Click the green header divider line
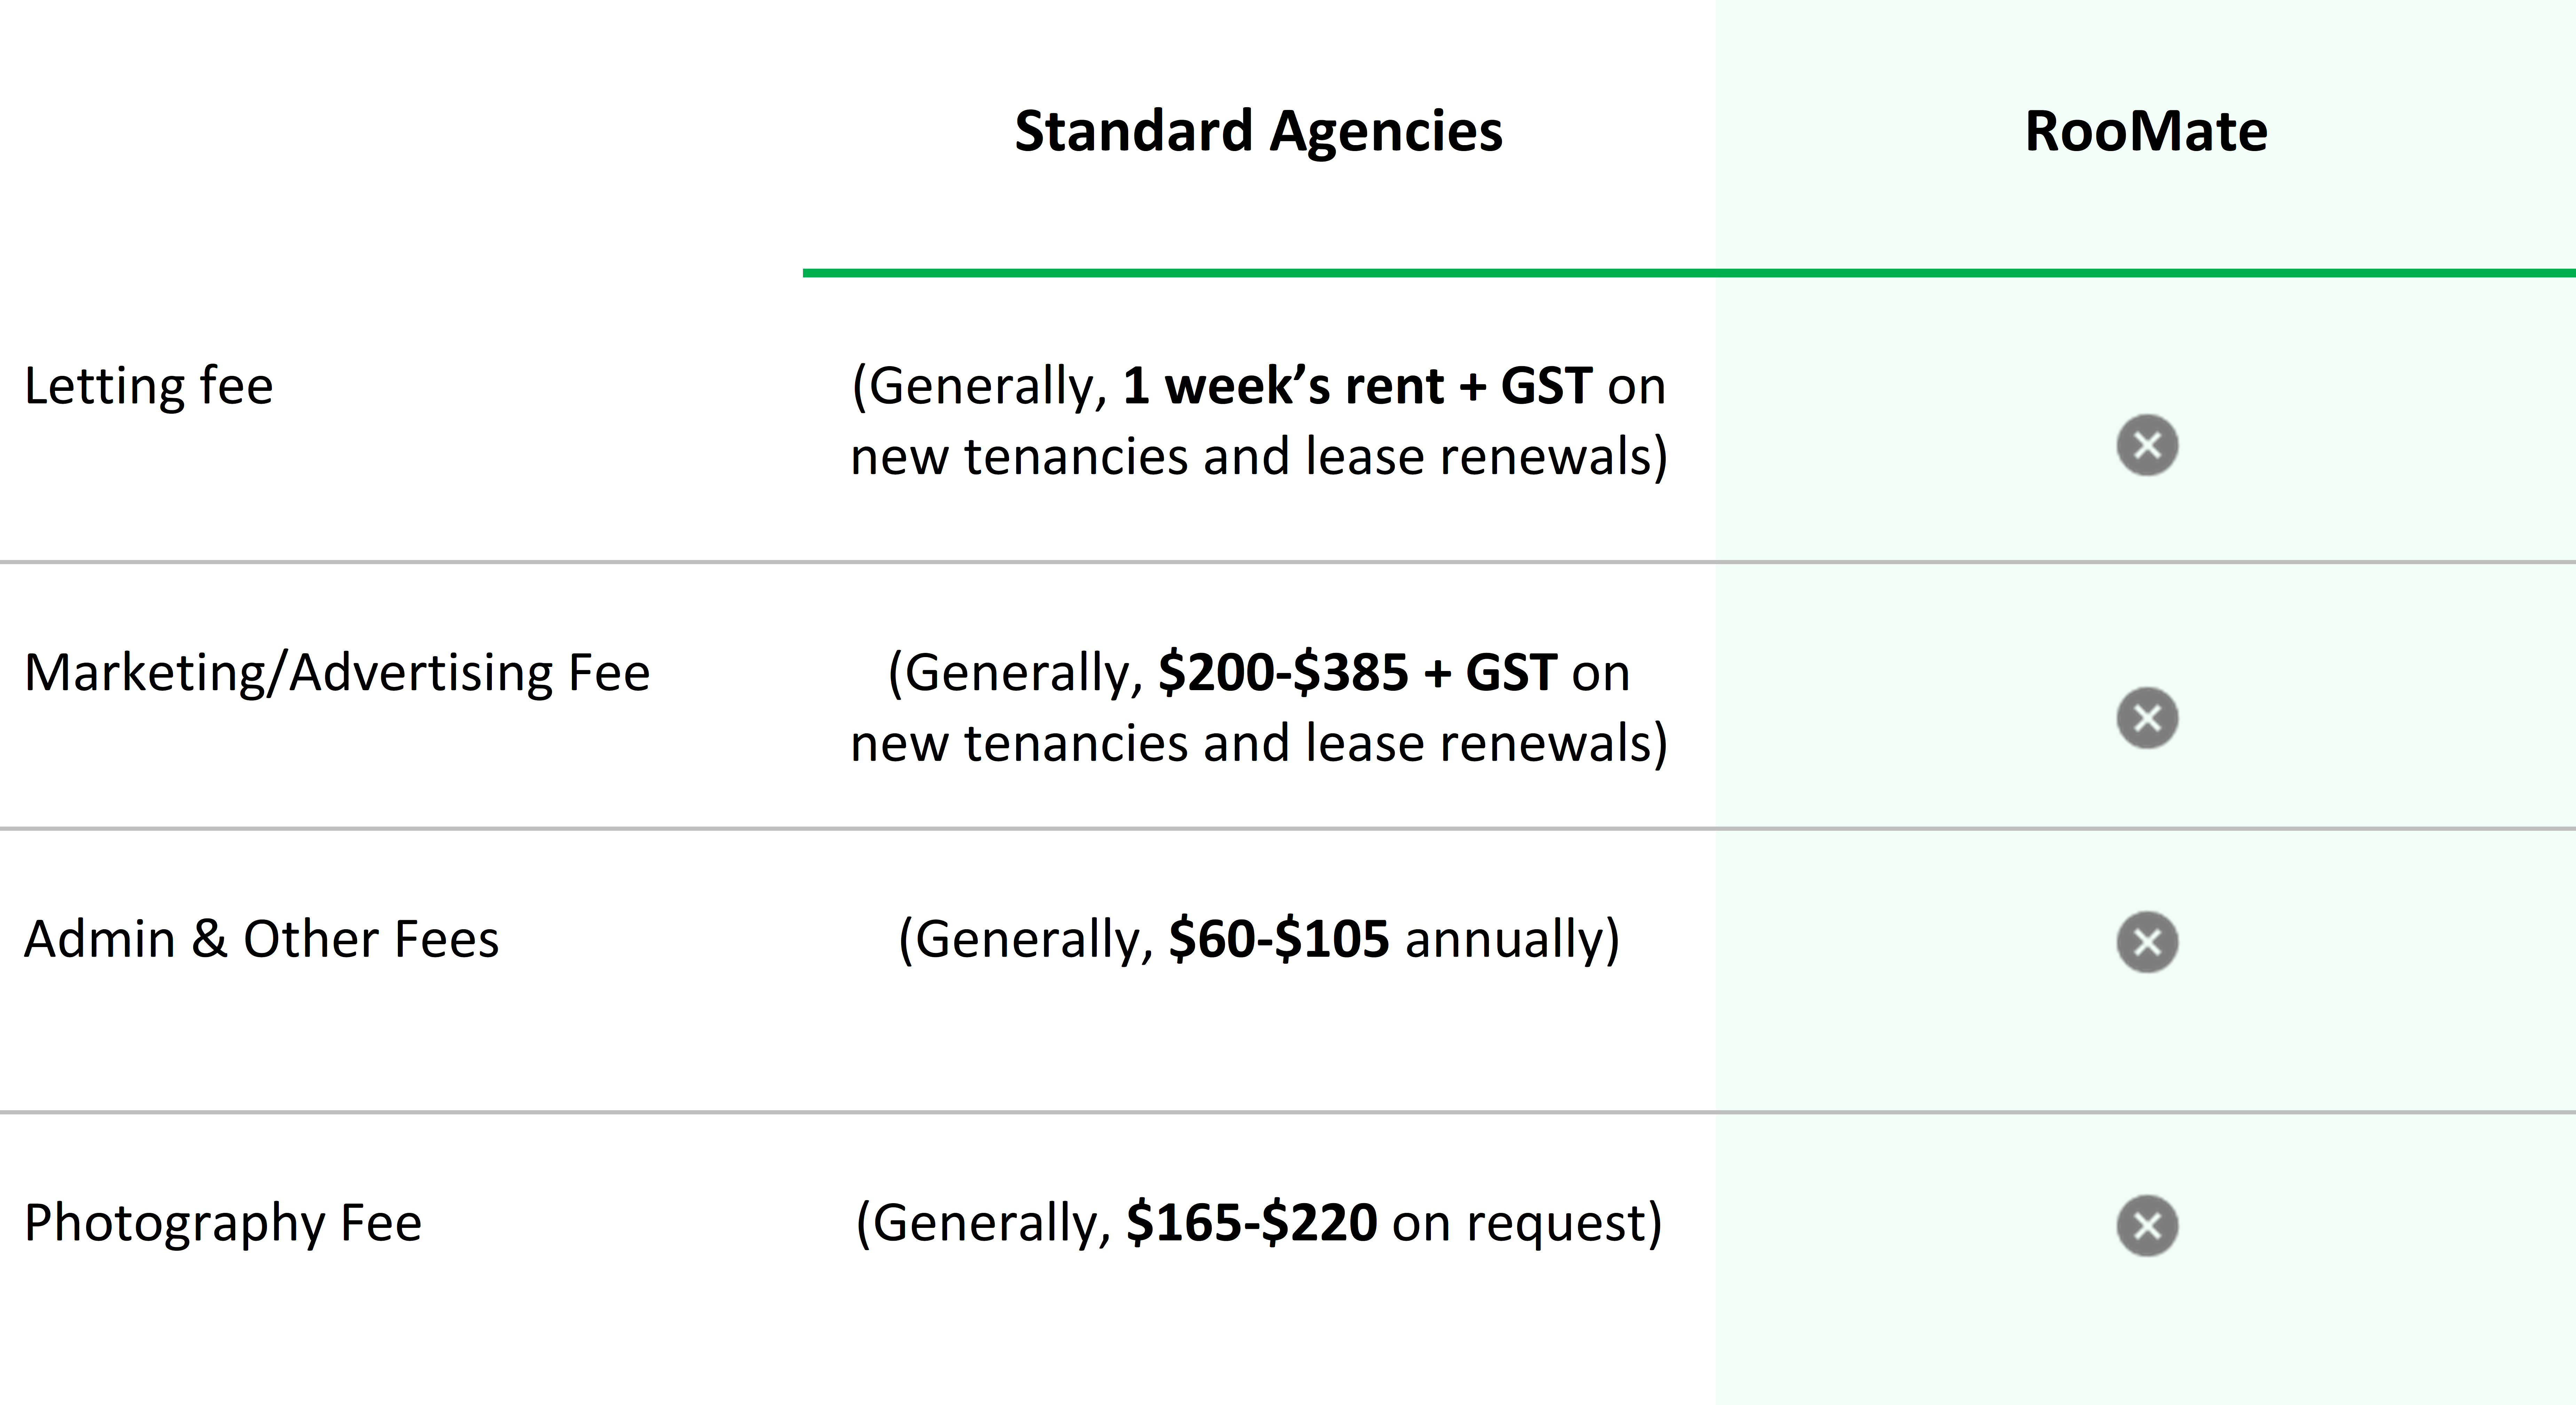The height and width of the screenshot is (1405, 2576). tap(1689, 273)
